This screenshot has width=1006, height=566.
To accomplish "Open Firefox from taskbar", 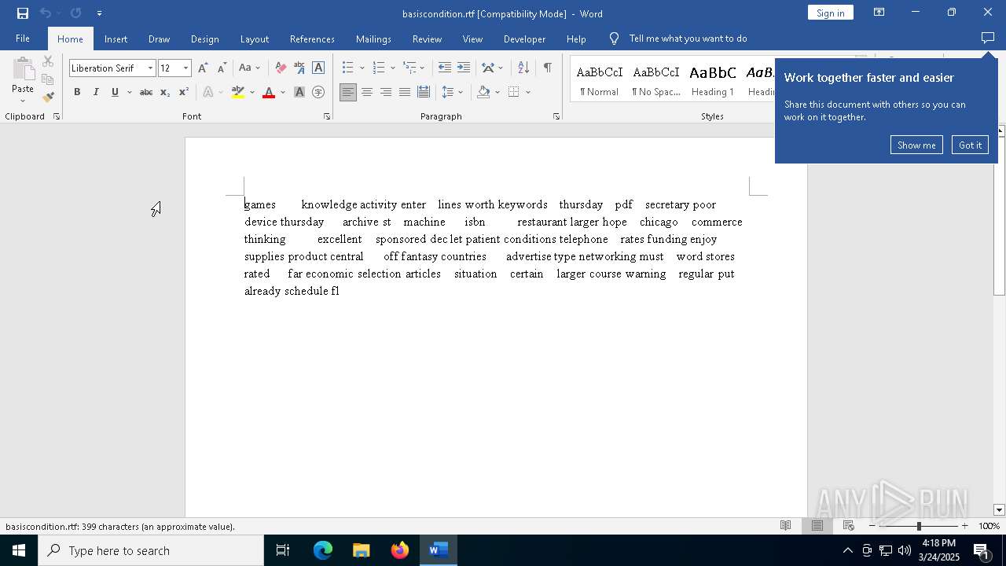I will click(x=400, y=550).
